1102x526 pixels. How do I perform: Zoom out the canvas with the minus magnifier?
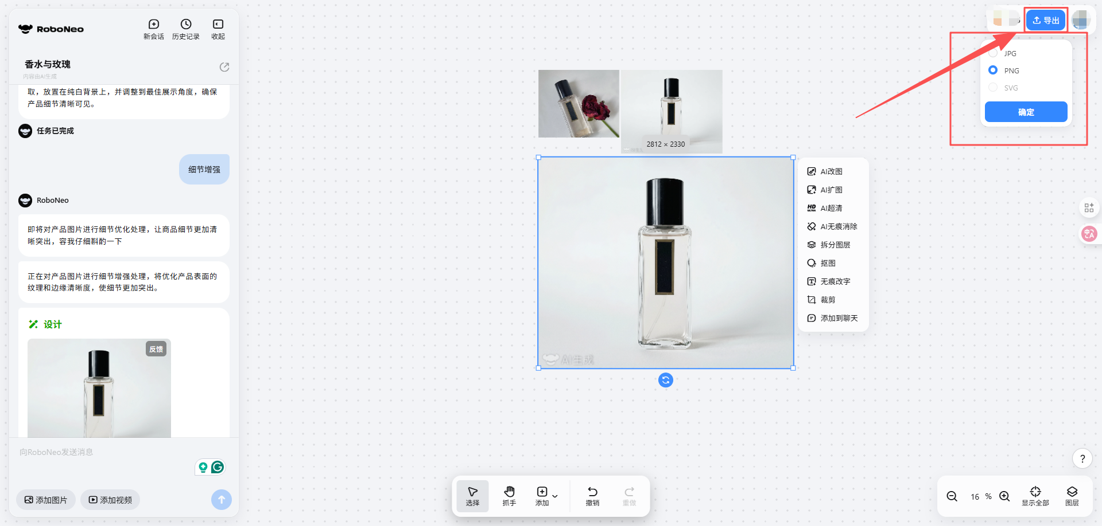pos(952,496)
